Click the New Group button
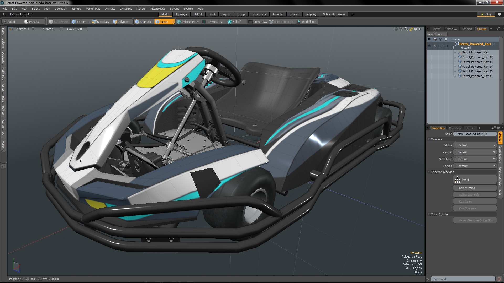This screenshot has width=504, height=283. click(x=437, y=34)
